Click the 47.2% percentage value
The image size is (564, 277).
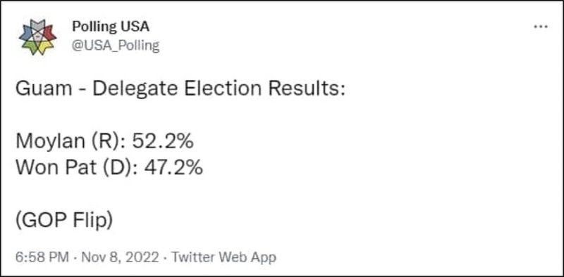tap(173, 168)
